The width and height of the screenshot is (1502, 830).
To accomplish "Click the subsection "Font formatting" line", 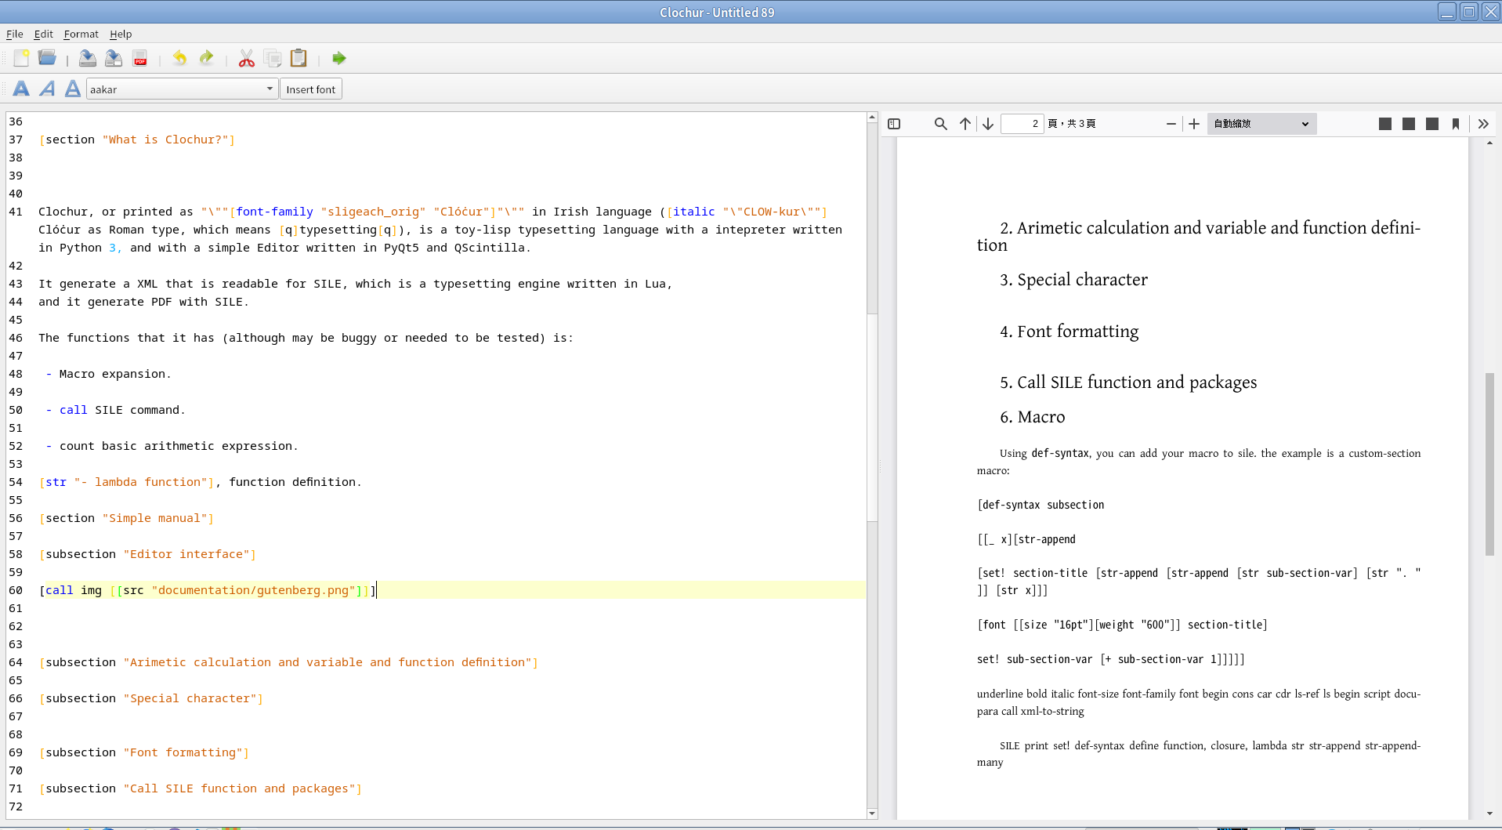I will (x=144, y=752).
